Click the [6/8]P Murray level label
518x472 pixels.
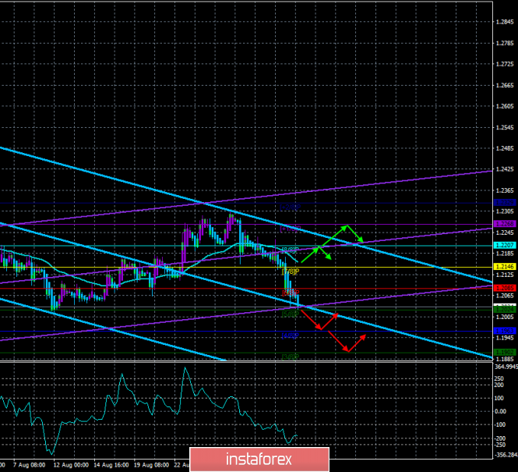(291, 293)
